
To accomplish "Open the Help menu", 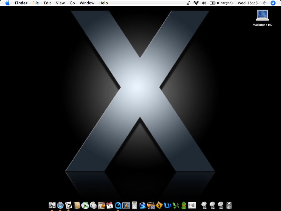I will [x=103, y=3].
